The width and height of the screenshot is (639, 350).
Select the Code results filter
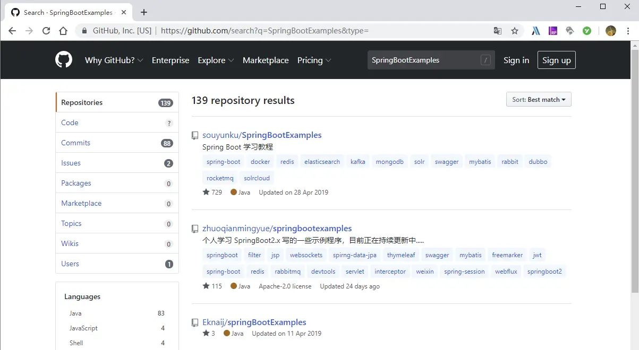[x=117, y=122]
